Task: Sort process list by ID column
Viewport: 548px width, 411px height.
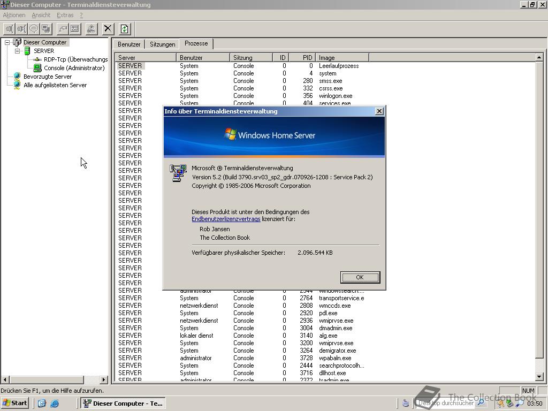Action: [281, 57]
